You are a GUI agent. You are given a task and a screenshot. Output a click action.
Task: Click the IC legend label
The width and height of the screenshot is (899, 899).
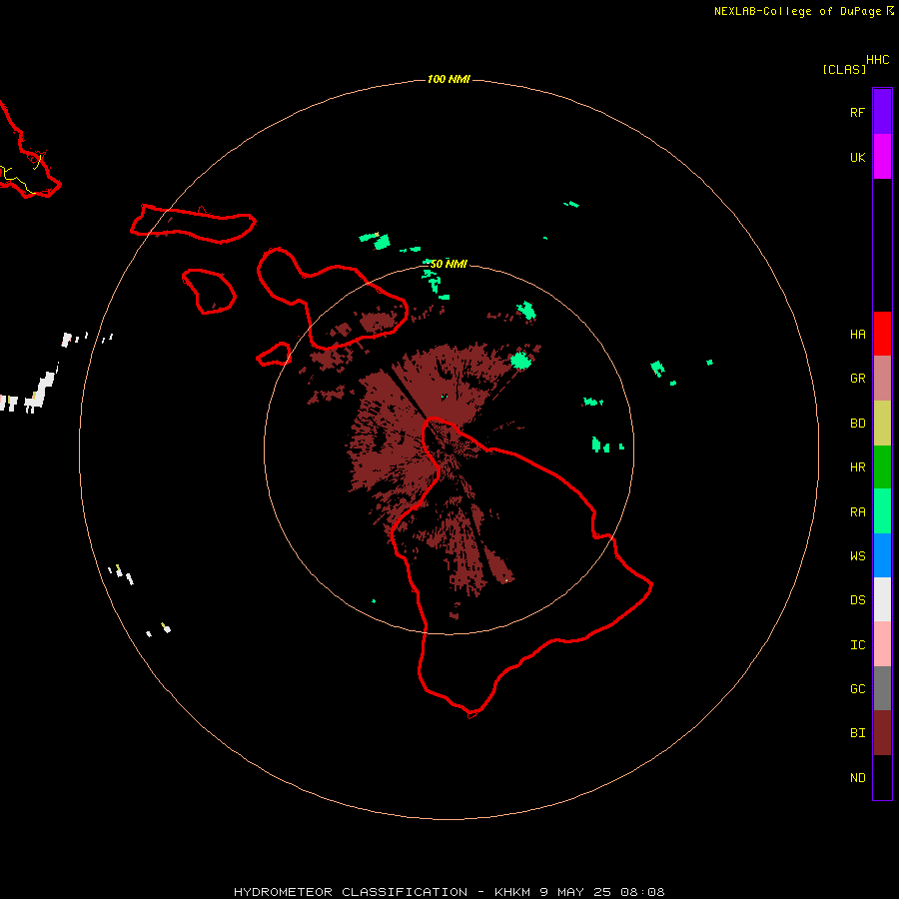pos(857,645)
